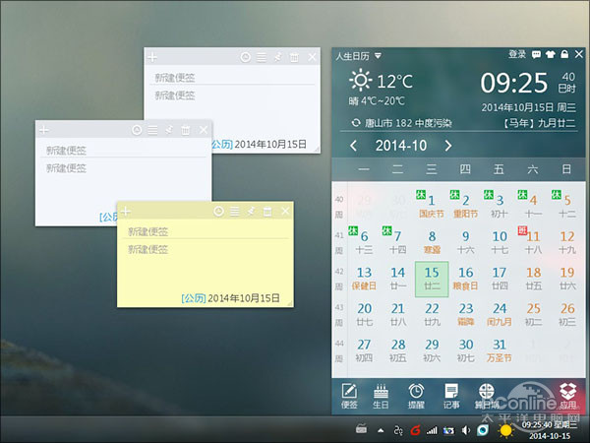Image resolution: width=590 pixels, height=443 pixels.
Task: Refresh the 唐山市 weather info
Action: [356, 123]
